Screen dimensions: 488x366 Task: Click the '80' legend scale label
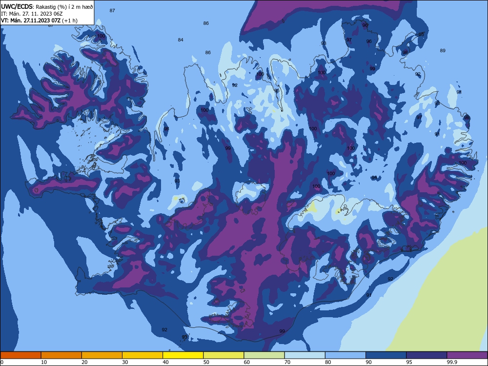point(328,362)
